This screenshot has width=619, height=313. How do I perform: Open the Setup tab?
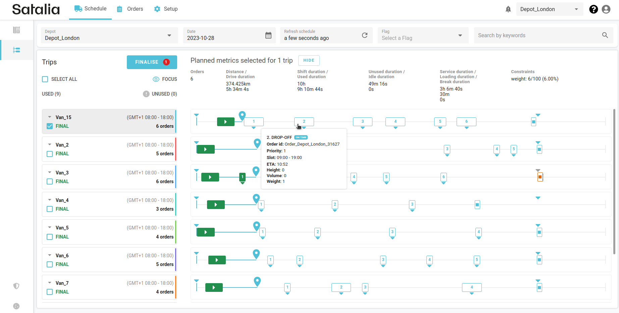(166, 9)
